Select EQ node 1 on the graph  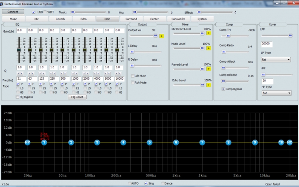click(44, 142)
